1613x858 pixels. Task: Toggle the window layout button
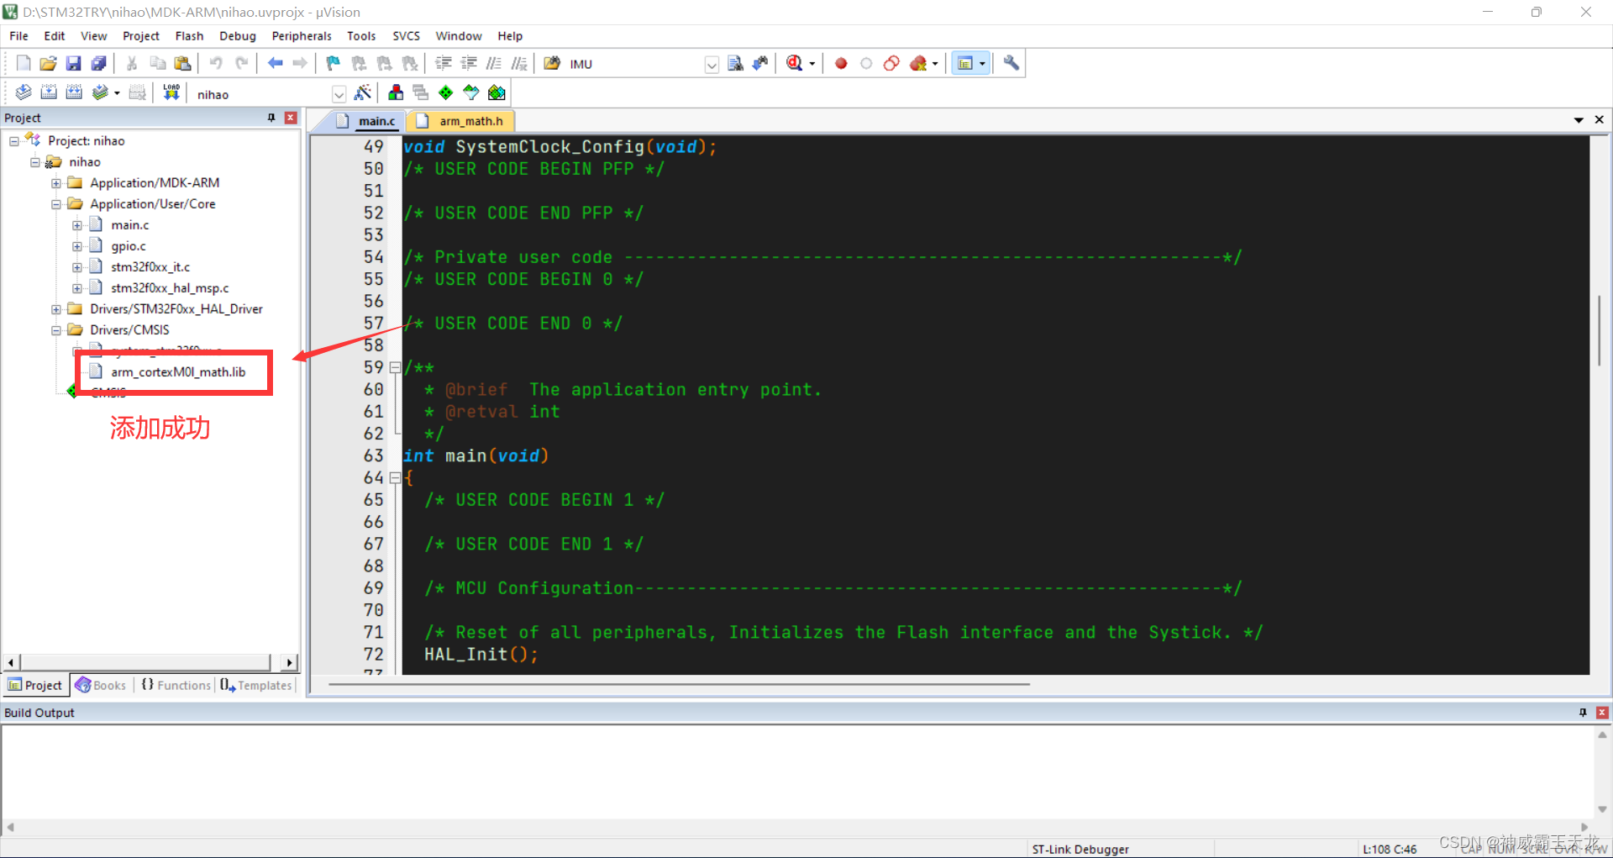[965, 63]
